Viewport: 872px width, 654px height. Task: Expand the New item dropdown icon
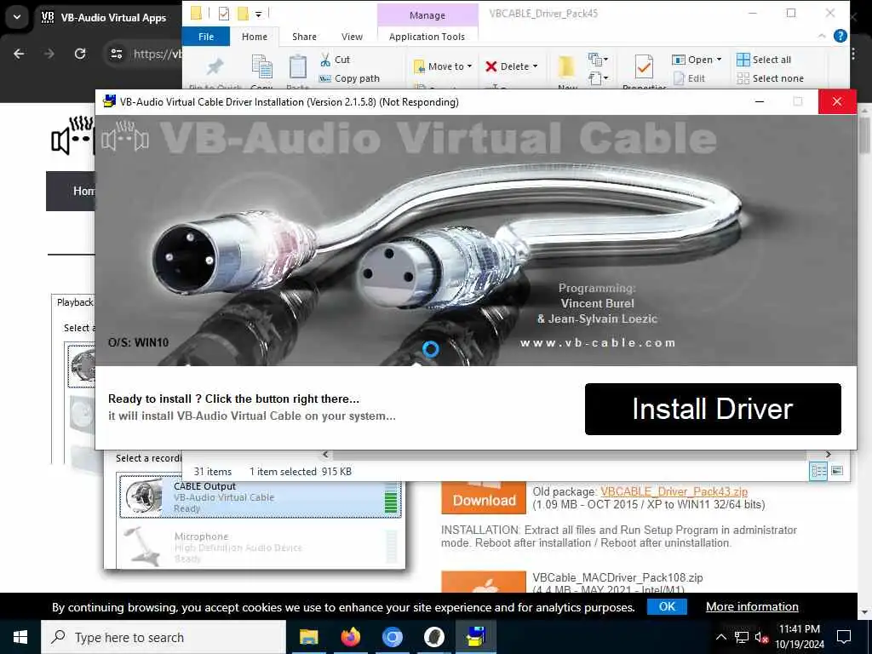pyautogui.click(x=599, y=59)
